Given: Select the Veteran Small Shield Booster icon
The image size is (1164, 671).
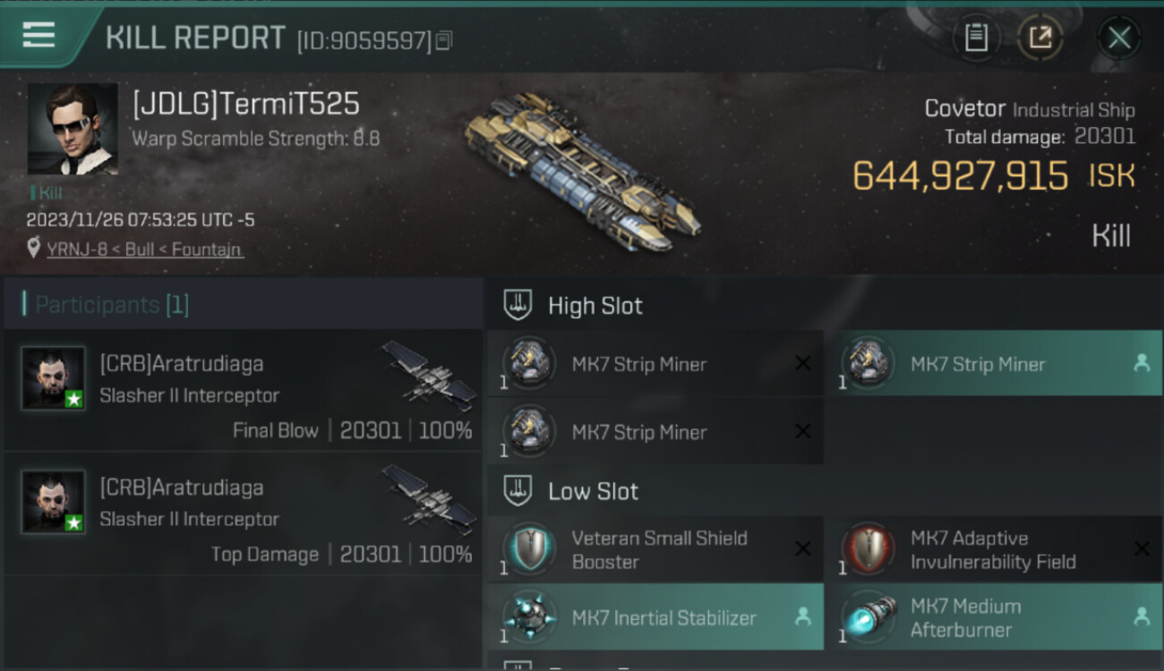Looking at the screenshot, I should point(528,547).
